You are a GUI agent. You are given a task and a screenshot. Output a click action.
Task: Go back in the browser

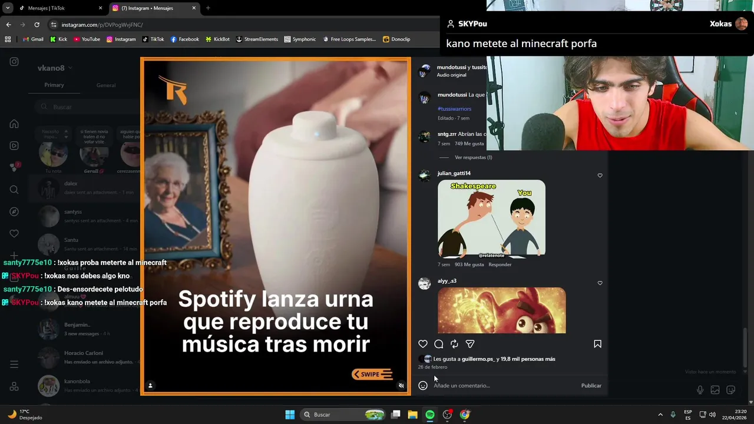[x=8, y=25]
